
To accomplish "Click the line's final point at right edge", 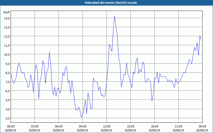I will click(201, 40).
